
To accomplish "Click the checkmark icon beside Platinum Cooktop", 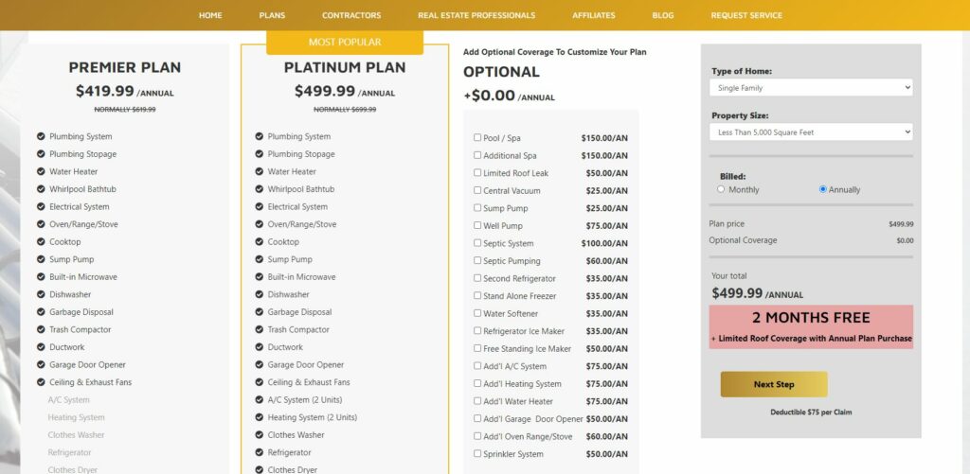I will point(260,241).
